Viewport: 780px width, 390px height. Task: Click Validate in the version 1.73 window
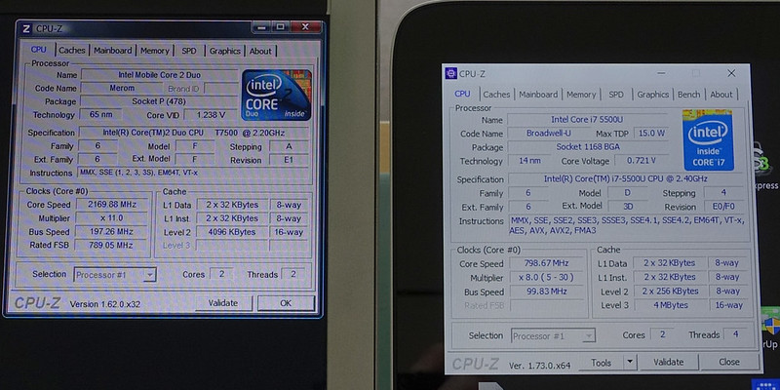669,362
